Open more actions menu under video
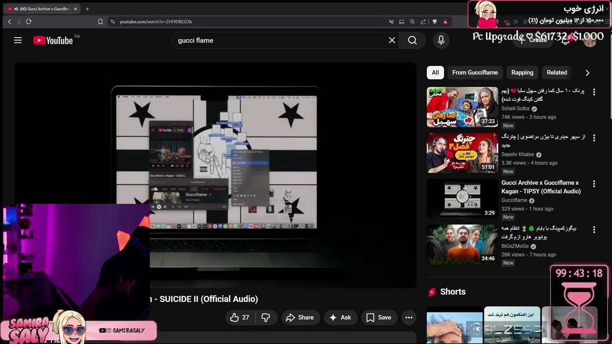This screenshot has width=612, height=344. 409,317
